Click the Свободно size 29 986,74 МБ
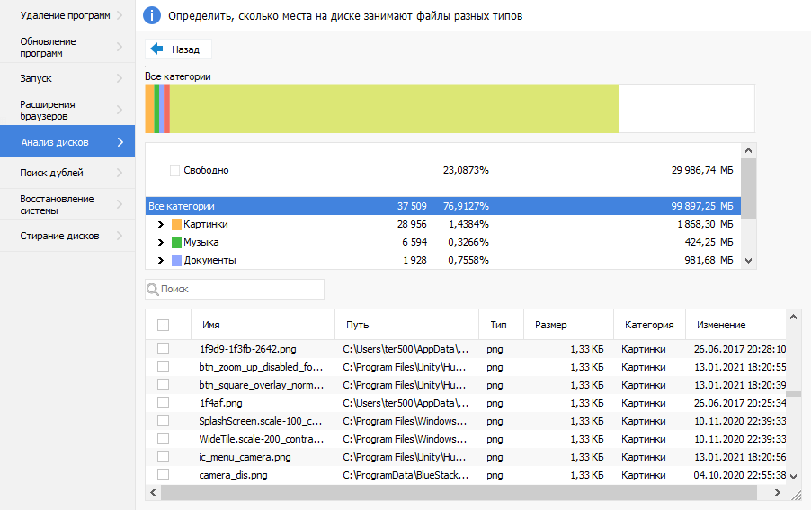 pos(702,170)
